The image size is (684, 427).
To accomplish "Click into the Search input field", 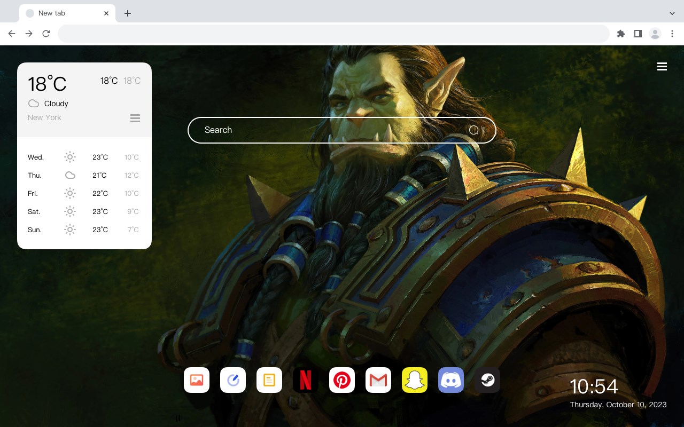I will point(342,130).
